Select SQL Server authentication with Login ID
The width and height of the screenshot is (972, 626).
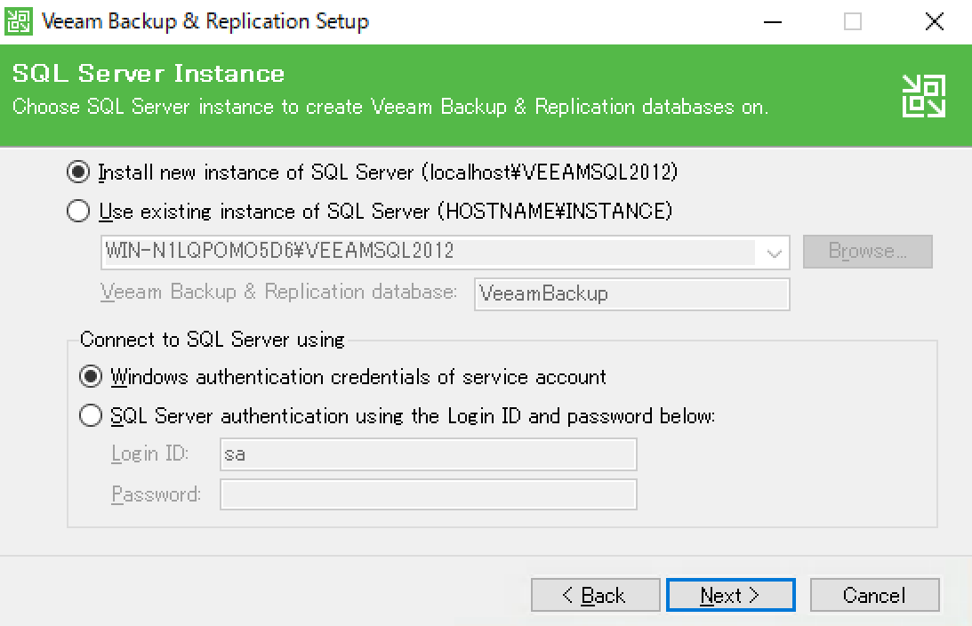coord(90,415)
